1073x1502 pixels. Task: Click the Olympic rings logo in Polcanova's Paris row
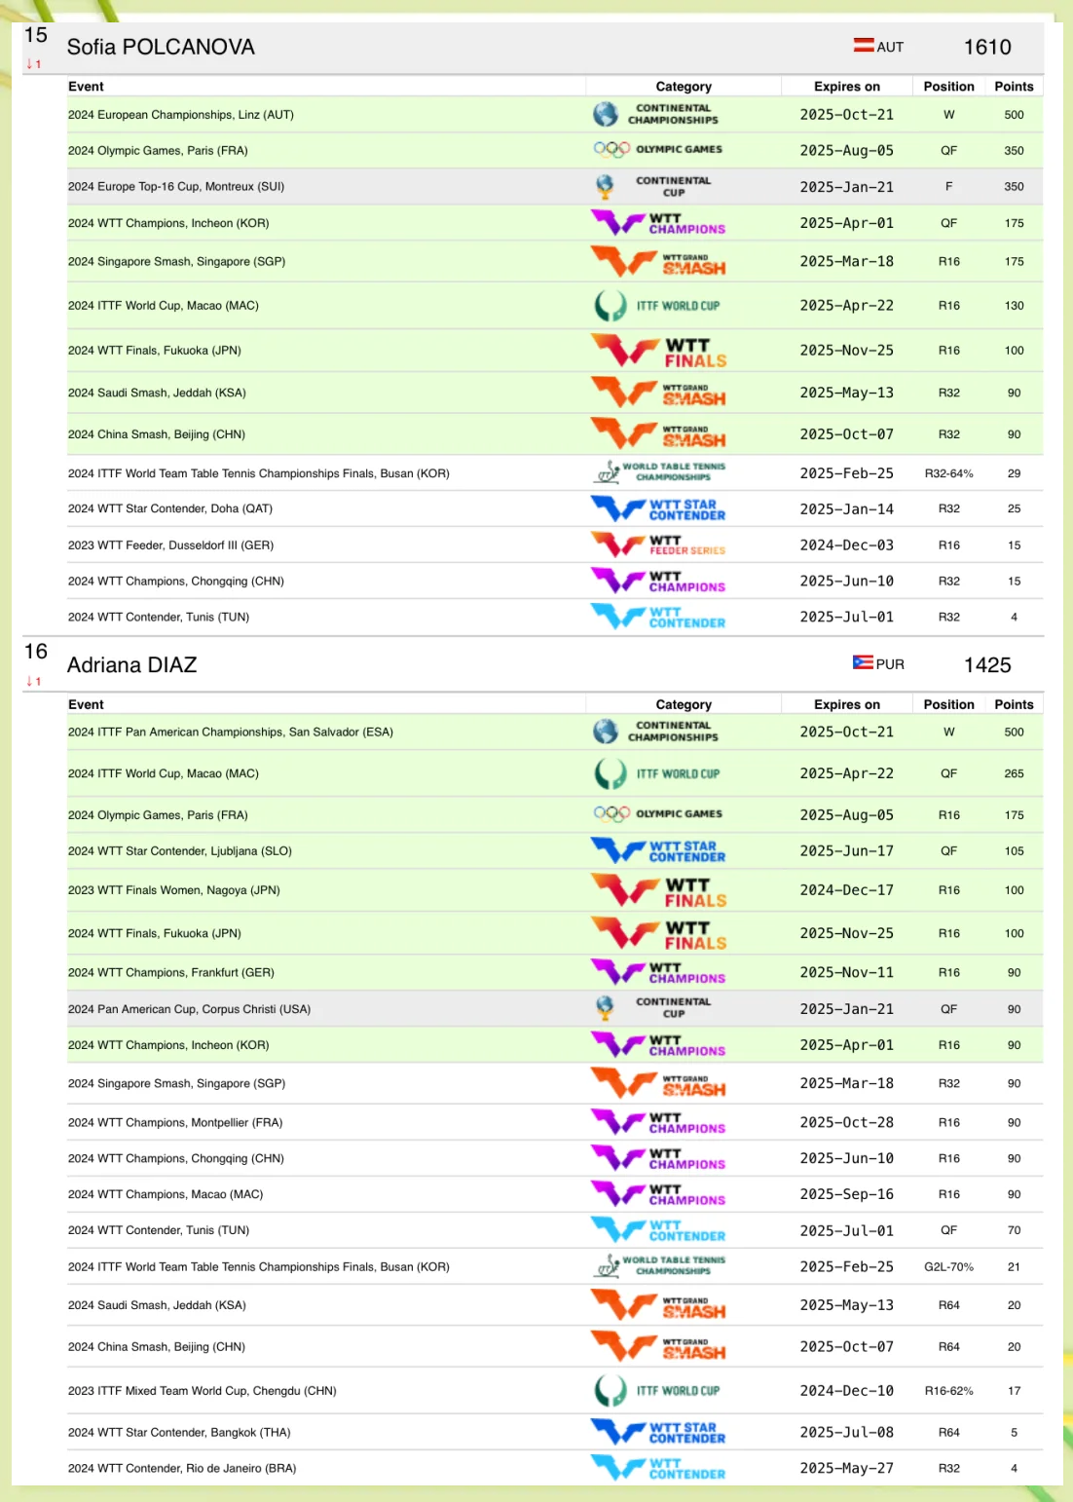pos(658,150)
